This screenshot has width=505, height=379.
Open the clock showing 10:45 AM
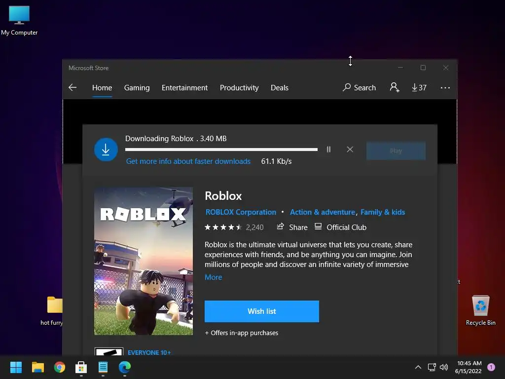click(469, 367)
